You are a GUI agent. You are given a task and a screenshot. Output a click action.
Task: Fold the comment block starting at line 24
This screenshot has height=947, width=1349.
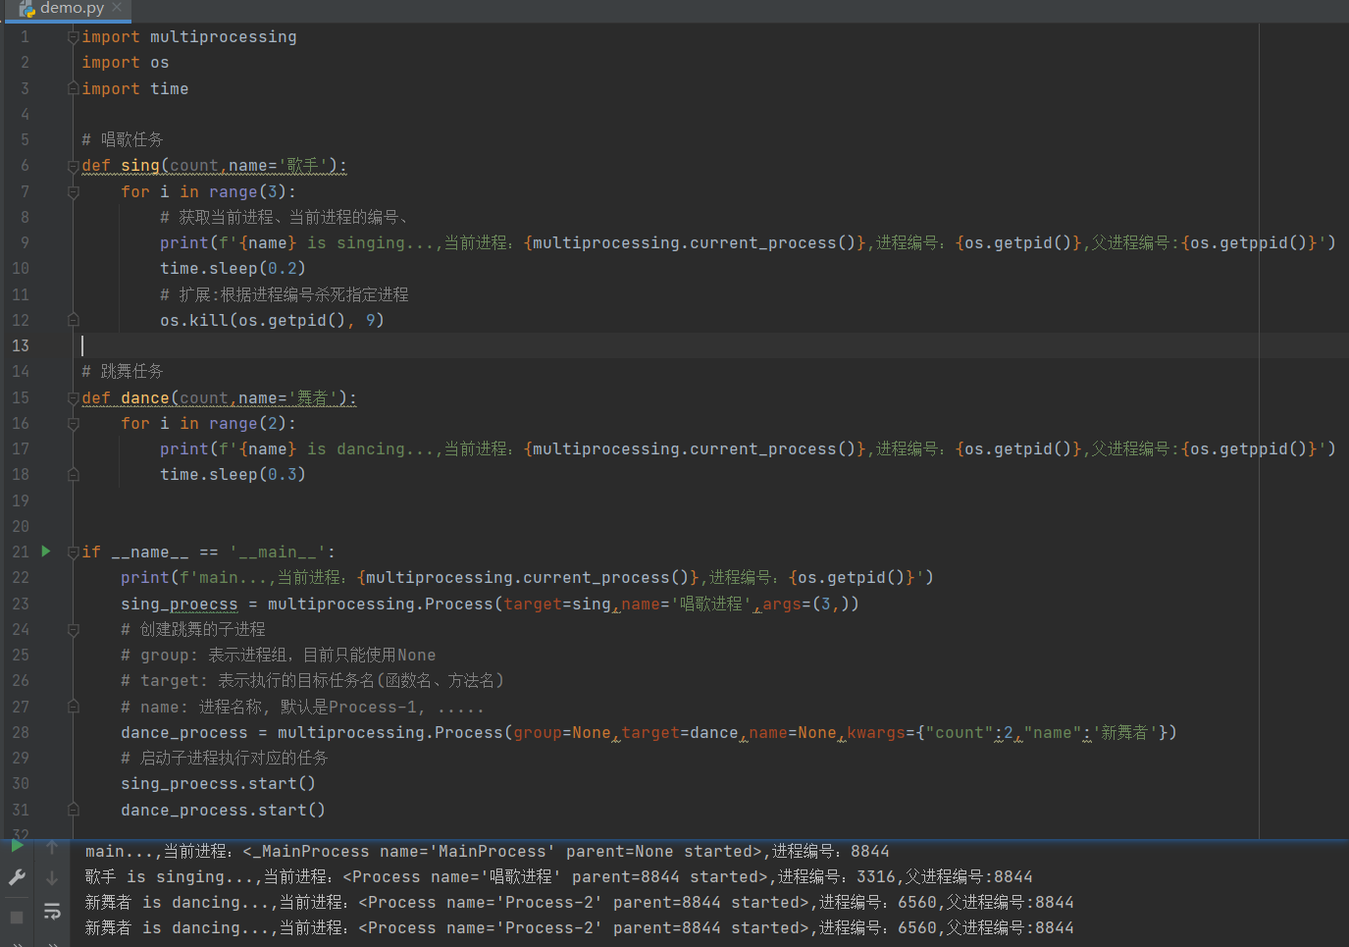pyautogui.click(x=73, y=629)
